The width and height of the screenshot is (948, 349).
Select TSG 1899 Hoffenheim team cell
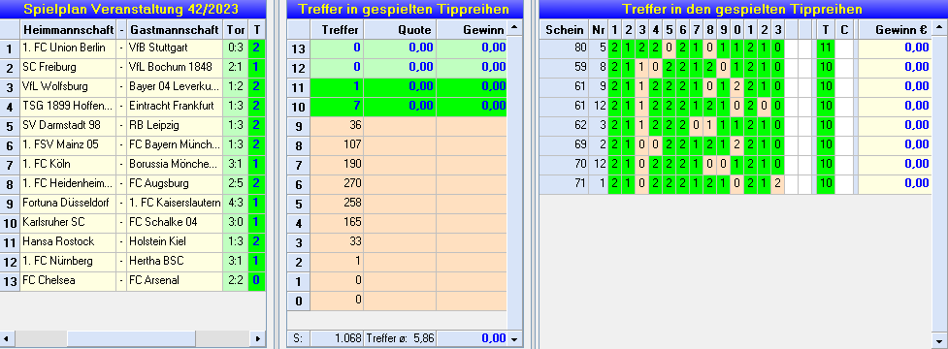[68, 107]
